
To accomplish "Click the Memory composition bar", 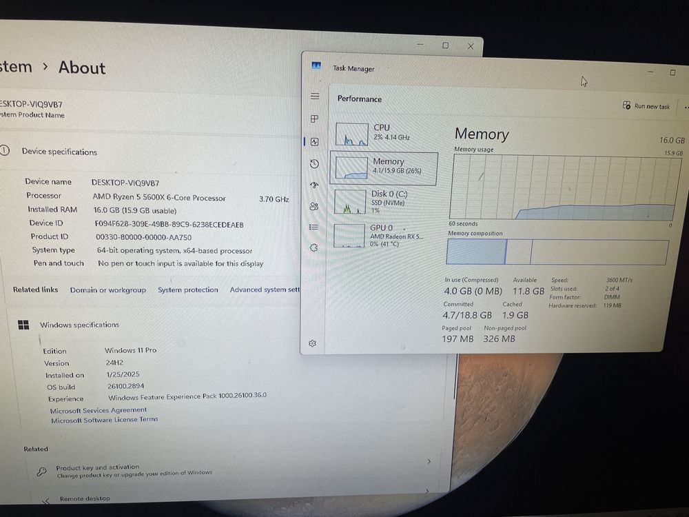I will point(557,252).
